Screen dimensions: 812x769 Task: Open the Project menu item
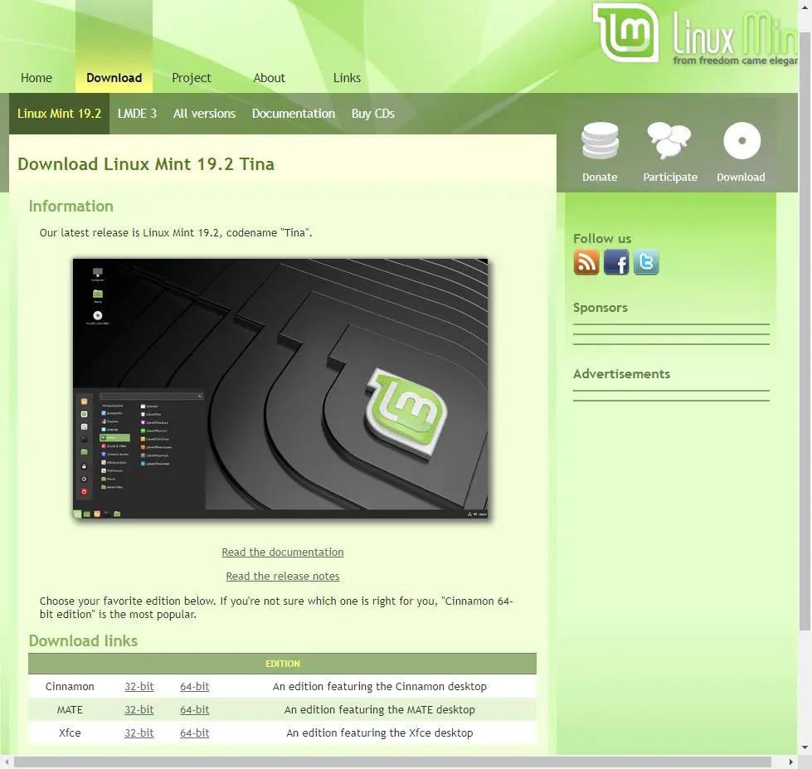pyautogui.click(x=192, y=78)
